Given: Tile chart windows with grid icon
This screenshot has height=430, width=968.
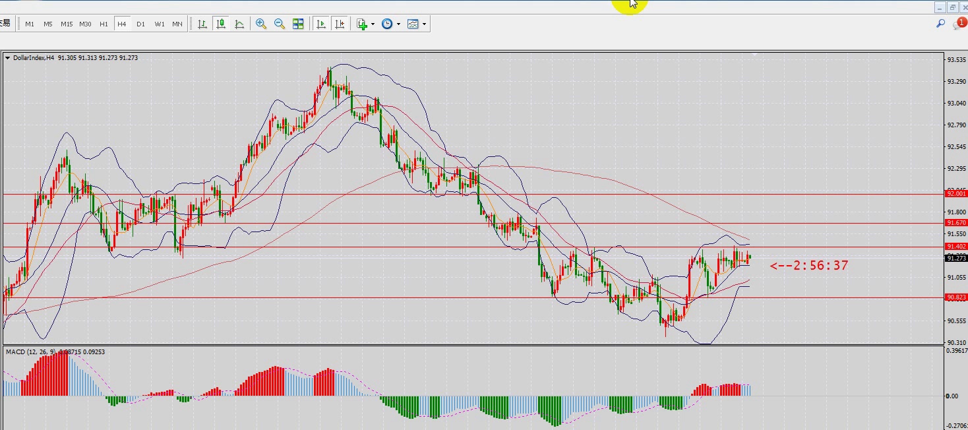Looking at the screenshot, I should click(x=298, y=24).
